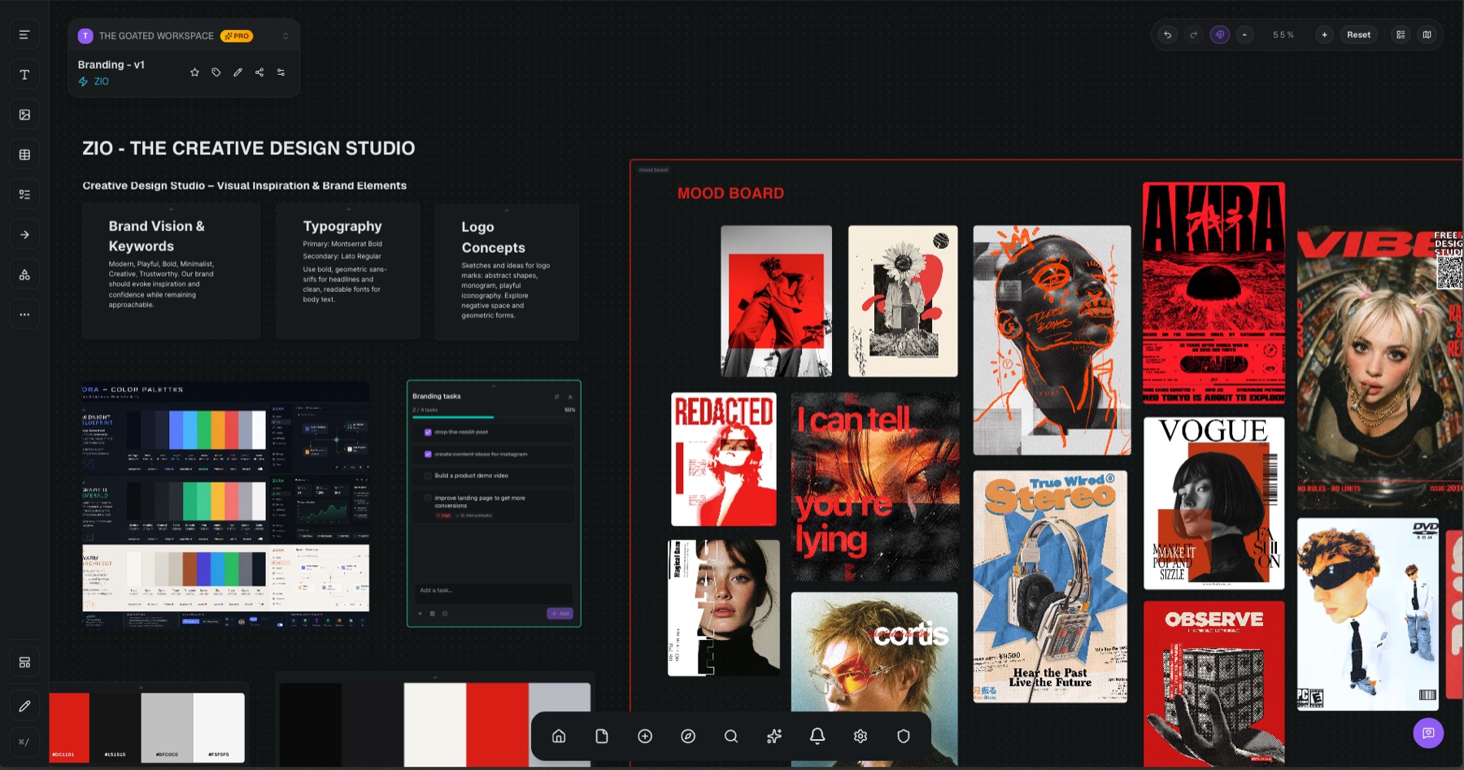Viewport: 1464px width, 770px height.
Task: Select white #F5F5F5 color swatch
Action: (x=219, y=727)
